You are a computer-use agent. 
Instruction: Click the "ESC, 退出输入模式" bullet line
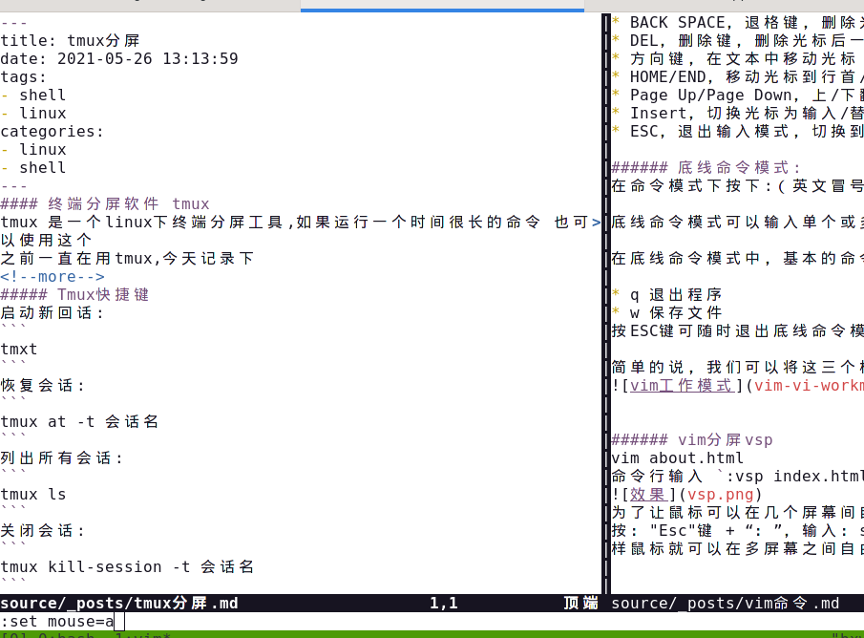738,132
